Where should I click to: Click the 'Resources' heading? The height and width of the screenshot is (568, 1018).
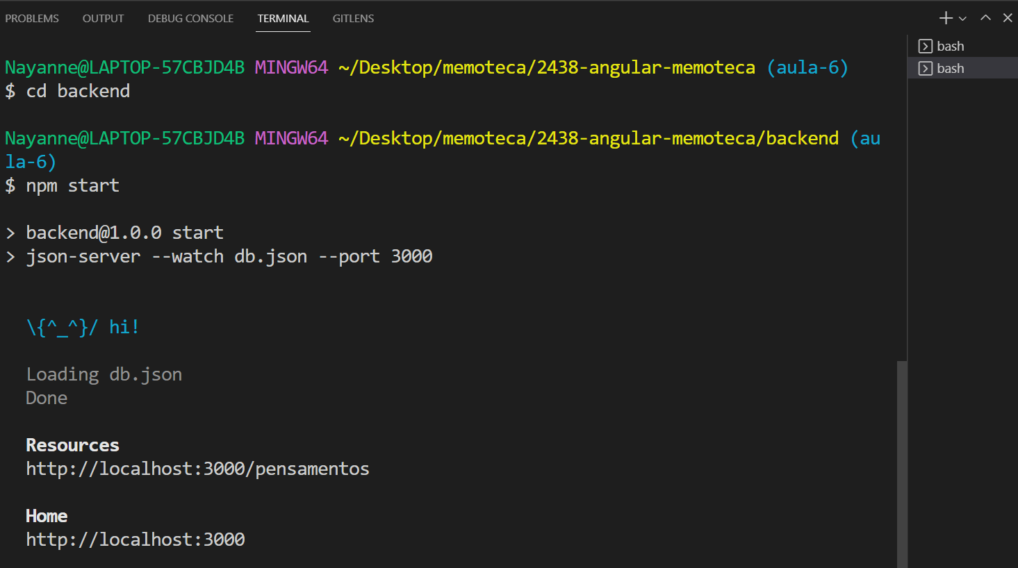tap(72, 445)
